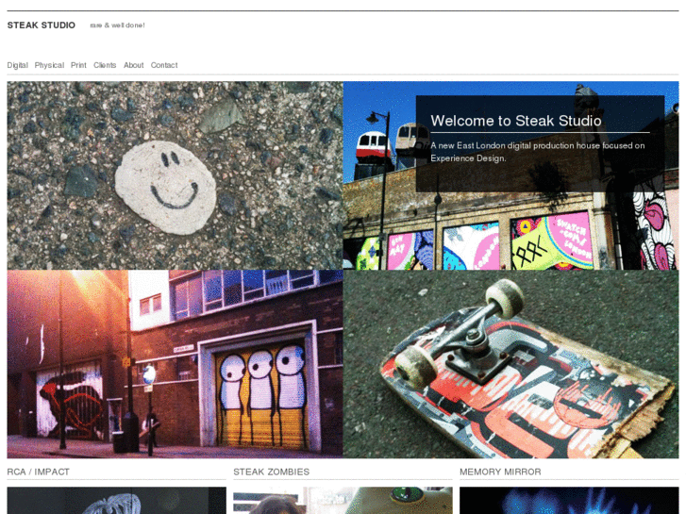Click the East London production house description
The width and height of the screenshot is (686, 514).
(x=538, y=152)
